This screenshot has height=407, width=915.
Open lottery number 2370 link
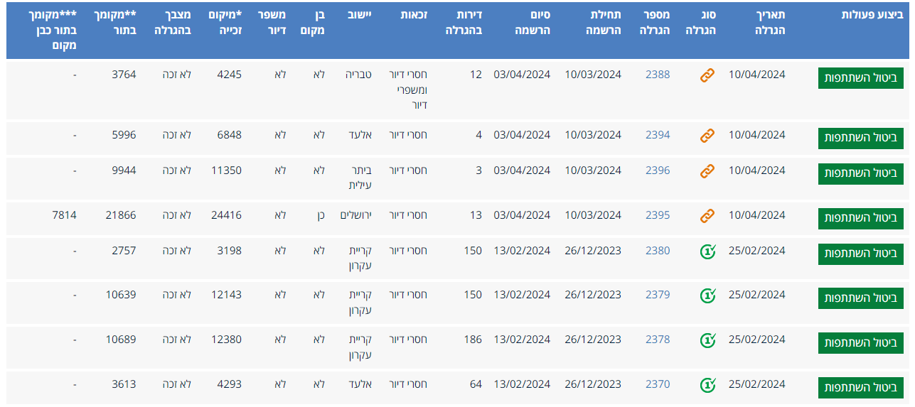(658, 384)
